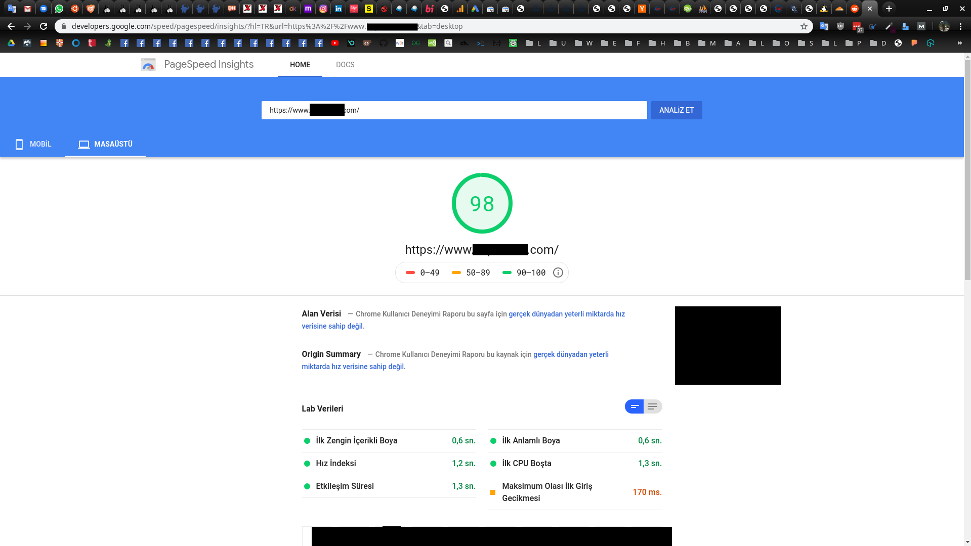This screenshot has height=546, width=971.
Task: Expand the E bookmarks folder
Action: tap(609, 43)
